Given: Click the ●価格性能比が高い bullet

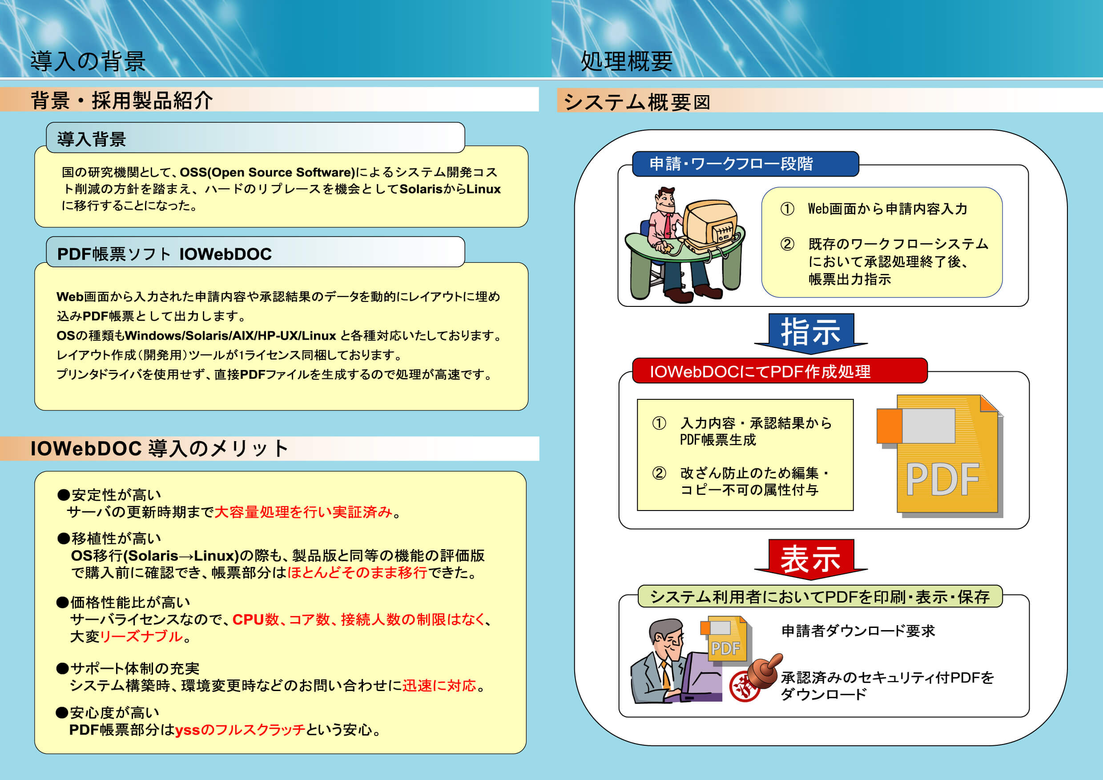Looking at the screenshot, I should point(123,602).
